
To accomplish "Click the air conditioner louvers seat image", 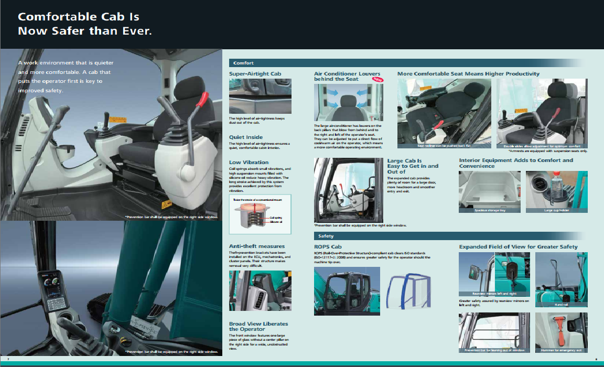I will point(349,102).
